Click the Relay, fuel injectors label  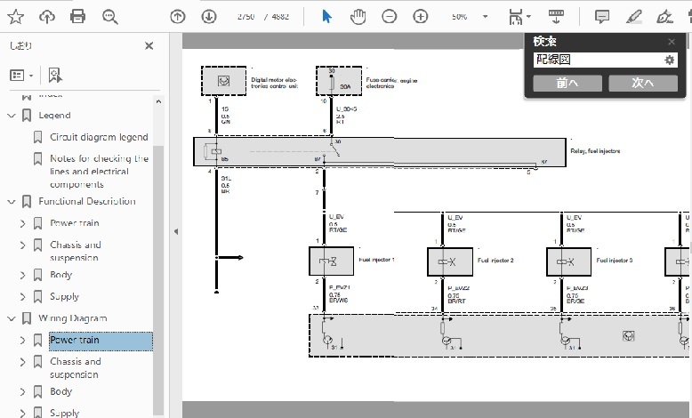[595, 151]
